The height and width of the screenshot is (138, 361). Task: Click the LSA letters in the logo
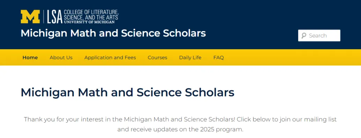pyautogui.click(x=55, y=17)
